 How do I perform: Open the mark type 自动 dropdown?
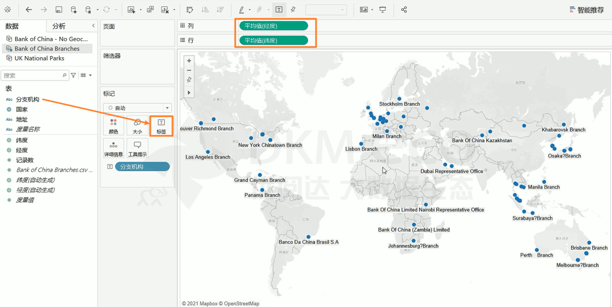[137, 108]
